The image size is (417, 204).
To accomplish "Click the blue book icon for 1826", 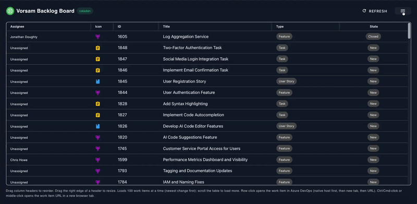I will tap(97, 126).
